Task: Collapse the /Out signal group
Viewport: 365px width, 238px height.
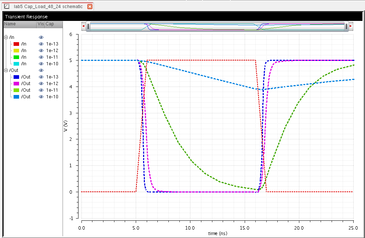Action: point(6,70)
